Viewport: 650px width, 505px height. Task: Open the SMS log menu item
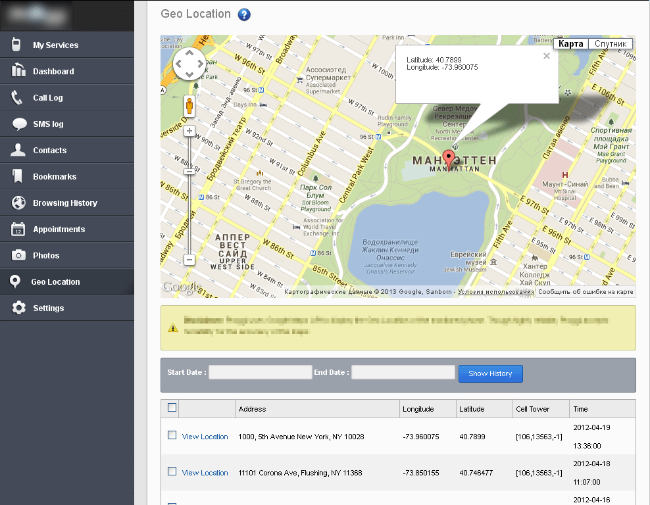[67, 124]
